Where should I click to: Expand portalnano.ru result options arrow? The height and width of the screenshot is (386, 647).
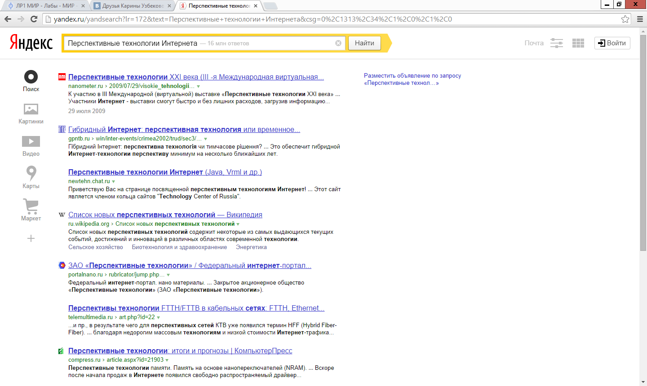tap(168, 275)
